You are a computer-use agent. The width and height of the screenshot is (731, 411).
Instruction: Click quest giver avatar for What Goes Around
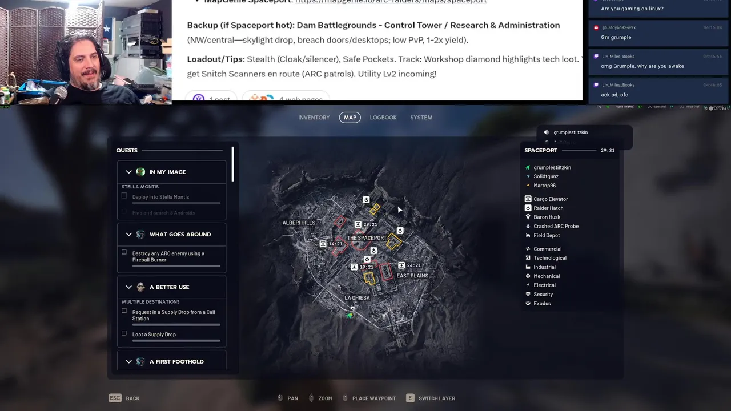[x=140, y=235]
